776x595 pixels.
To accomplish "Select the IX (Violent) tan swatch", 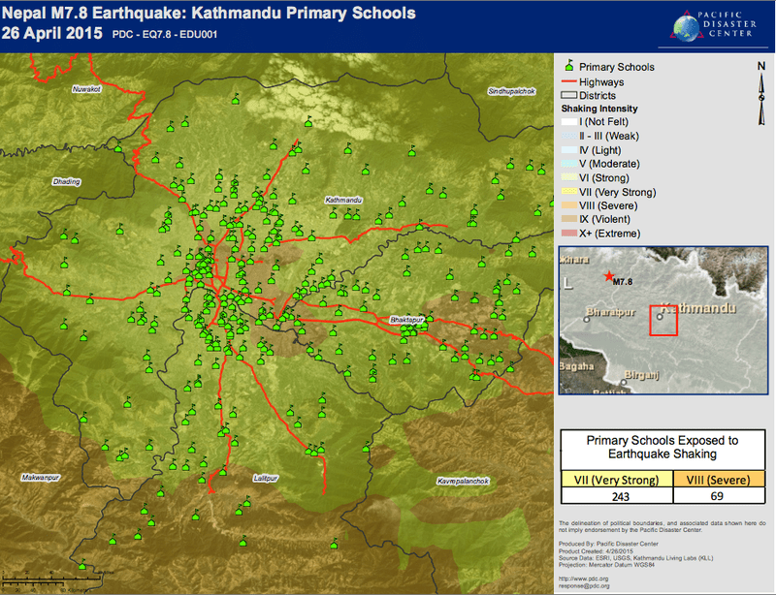I will click(568, 220).
